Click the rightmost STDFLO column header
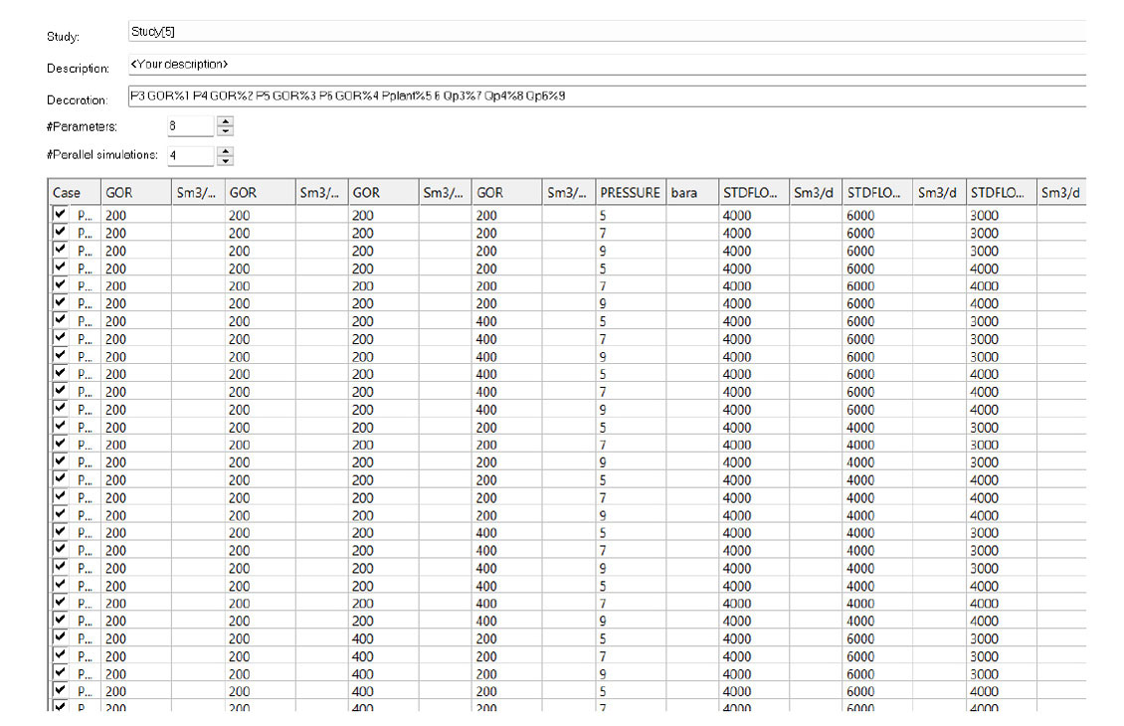Screen dimensions: 1124x726 (x=1000, y=193)
